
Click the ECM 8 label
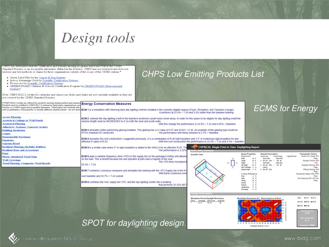[x=85, y=182]
